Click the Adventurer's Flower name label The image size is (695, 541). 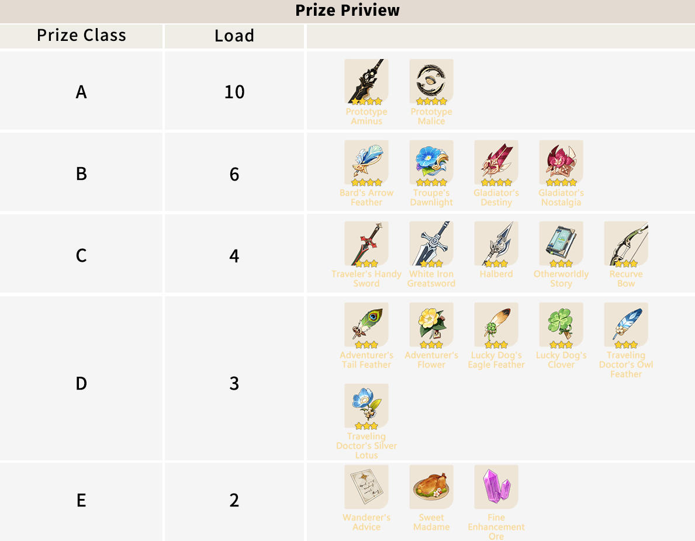pyautogui.click(x=431, y=360)
